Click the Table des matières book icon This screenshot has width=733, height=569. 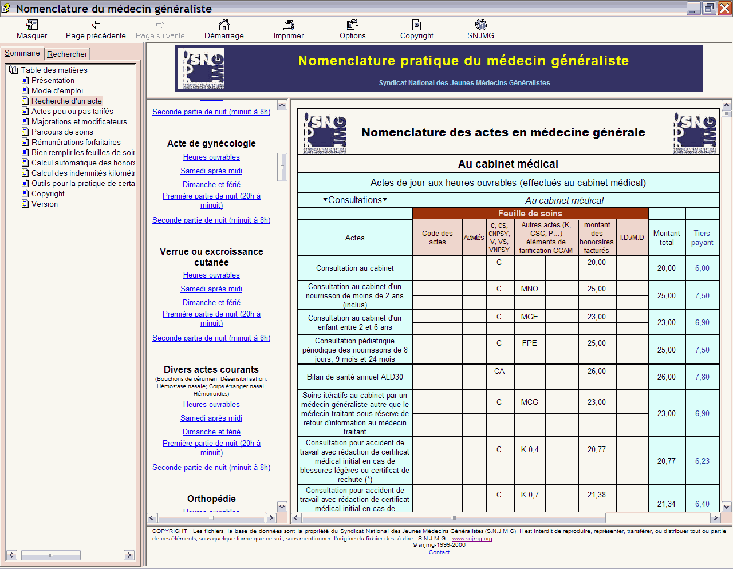(x=14, y=70)
